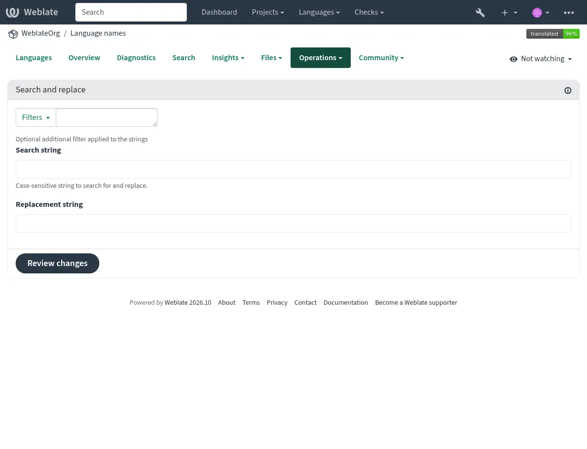
Task: Click the Review changes button
Action: pyautogui.click(x=57, y=263)
